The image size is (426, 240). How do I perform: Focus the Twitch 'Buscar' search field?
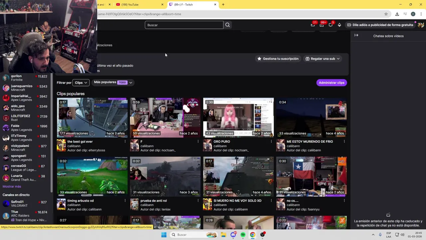tap(184, 25)
